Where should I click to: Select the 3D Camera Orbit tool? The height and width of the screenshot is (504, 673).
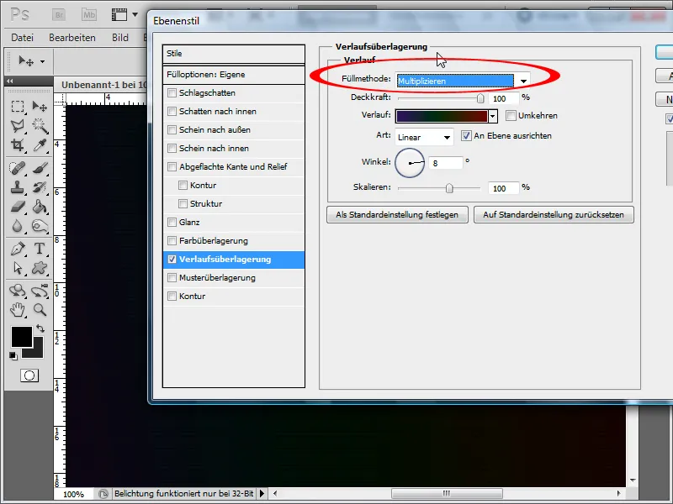(x=40, y=291)
